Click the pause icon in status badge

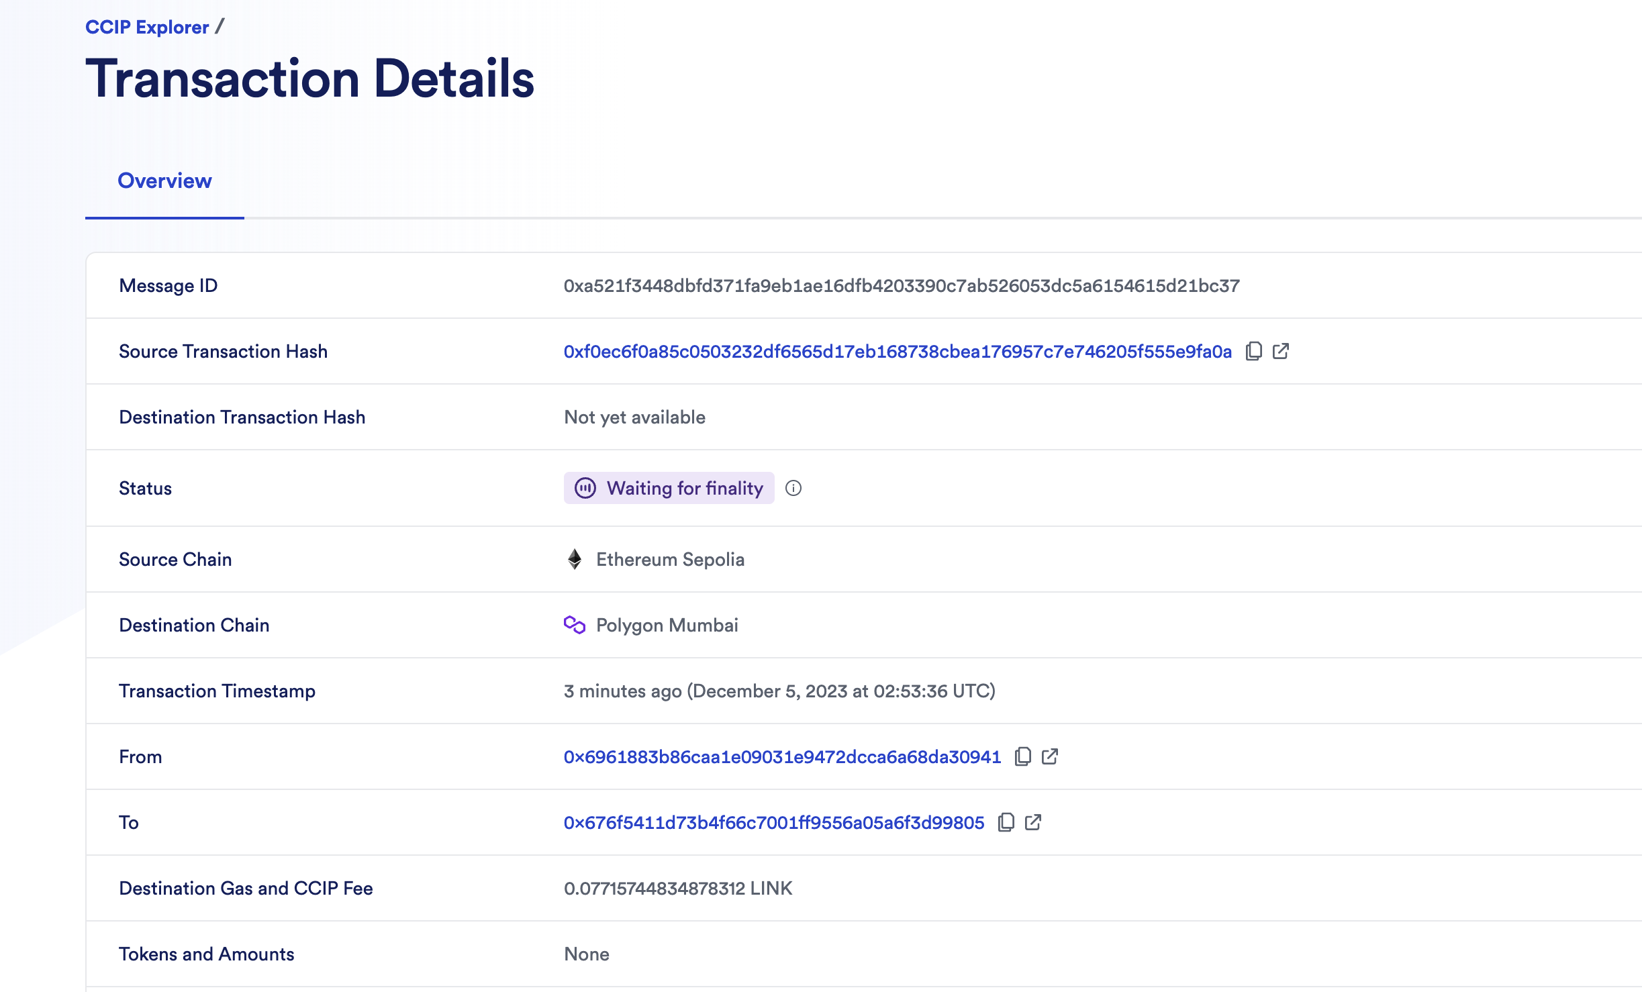click(x=585, y=488)
